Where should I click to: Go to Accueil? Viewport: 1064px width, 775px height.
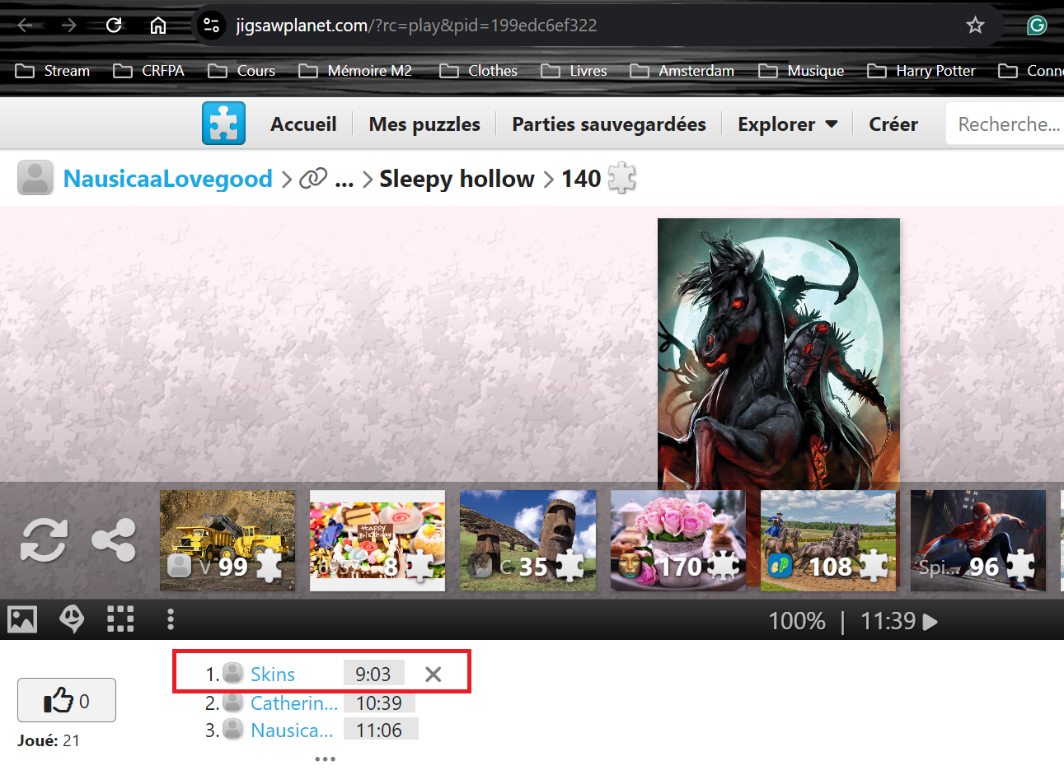point(303,124)
